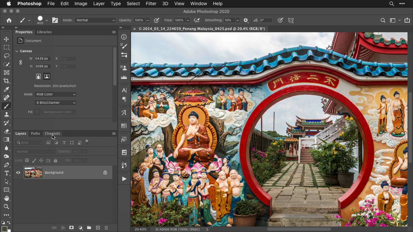Open the Filter menu

point(151,4)
